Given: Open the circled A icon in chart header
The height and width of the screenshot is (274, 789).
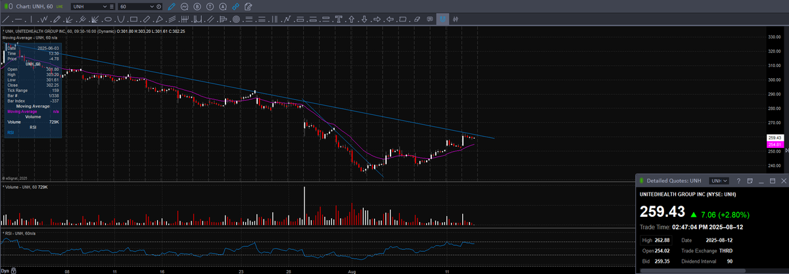Looking at the screenshot, I should tap(223, 7).
